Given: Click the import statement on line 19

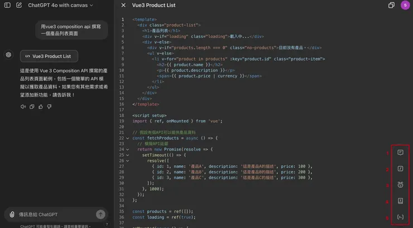Looking at the screenshot, I should click(177, 121).
